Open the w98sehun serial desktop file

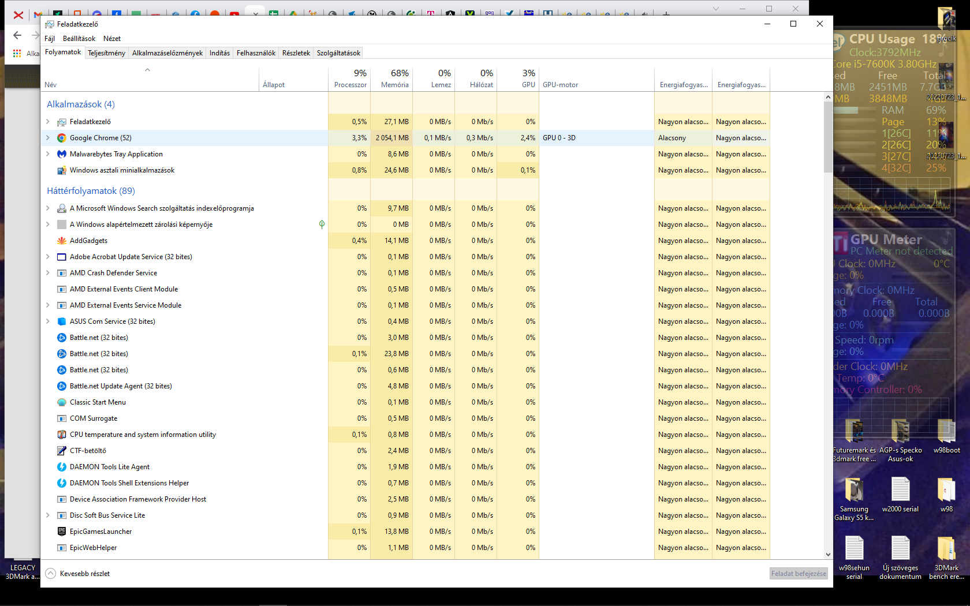(x=854, y=558)
